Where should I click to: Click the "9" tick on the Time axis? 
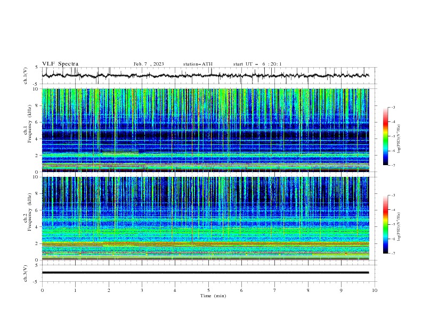coord(341,290)
